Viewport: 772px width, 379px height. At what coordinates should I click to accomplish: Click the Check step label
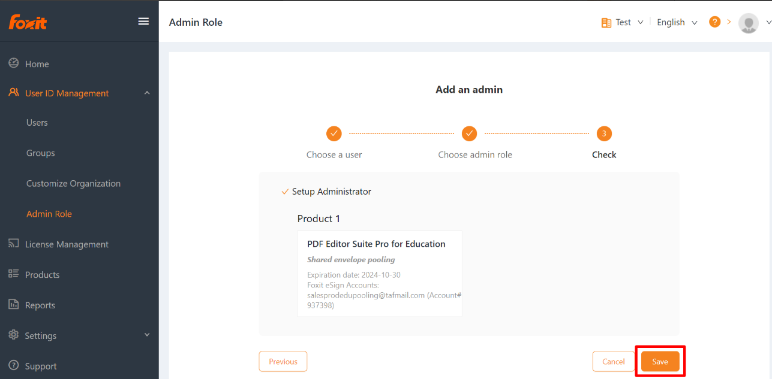(x=604, y=154)
